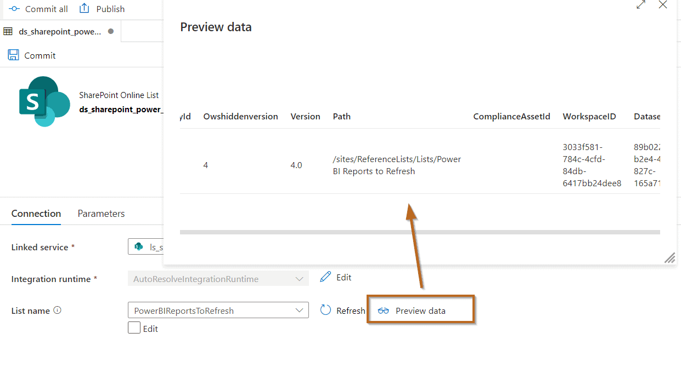This screenshot has height=385, width=681.
Task: Click the Owshiddenversion value 4 cell
Action: [206, 165]
